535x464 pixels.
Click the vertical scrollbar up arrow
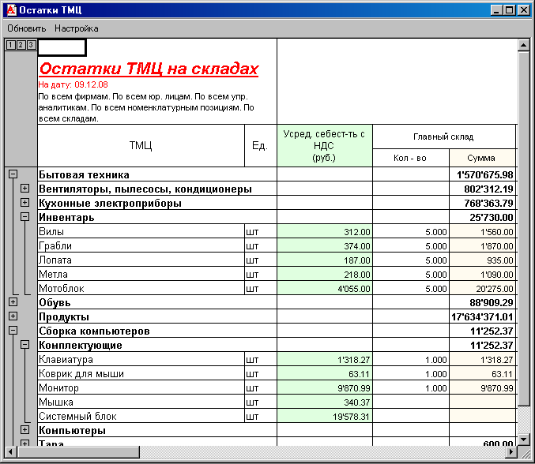522,45
